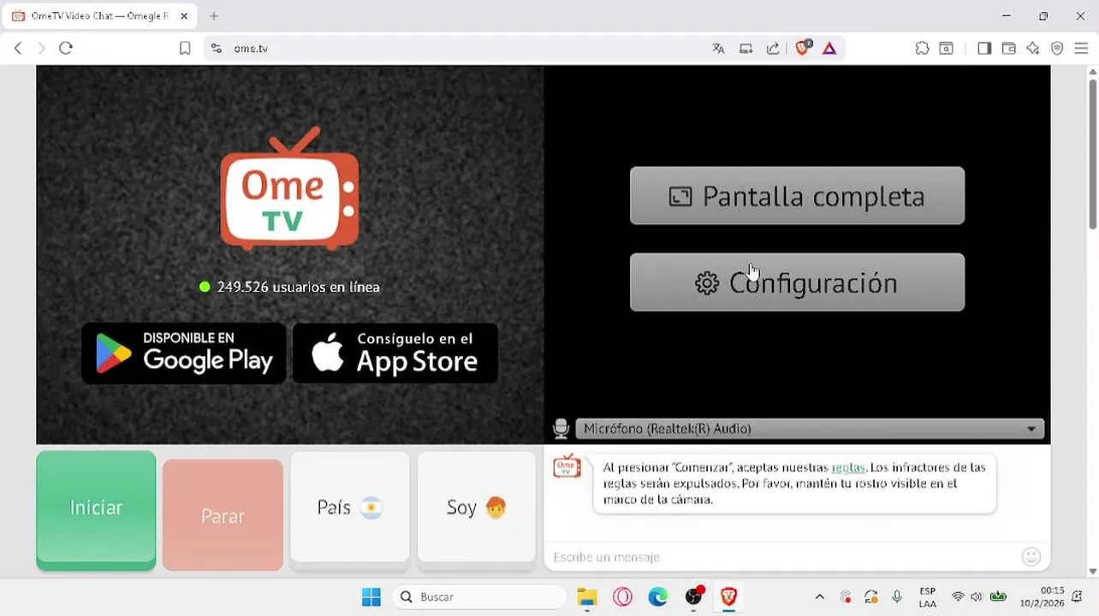Go back with the browser back arrow
Image resolution: width=1099 pixels, height=616 pixels.
coord(18,49)
